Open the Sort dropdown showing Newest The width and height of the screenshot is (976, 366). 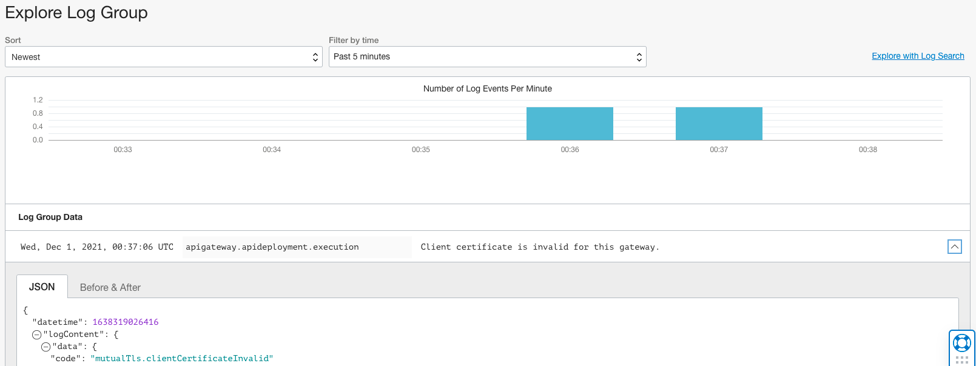(164, 57)
